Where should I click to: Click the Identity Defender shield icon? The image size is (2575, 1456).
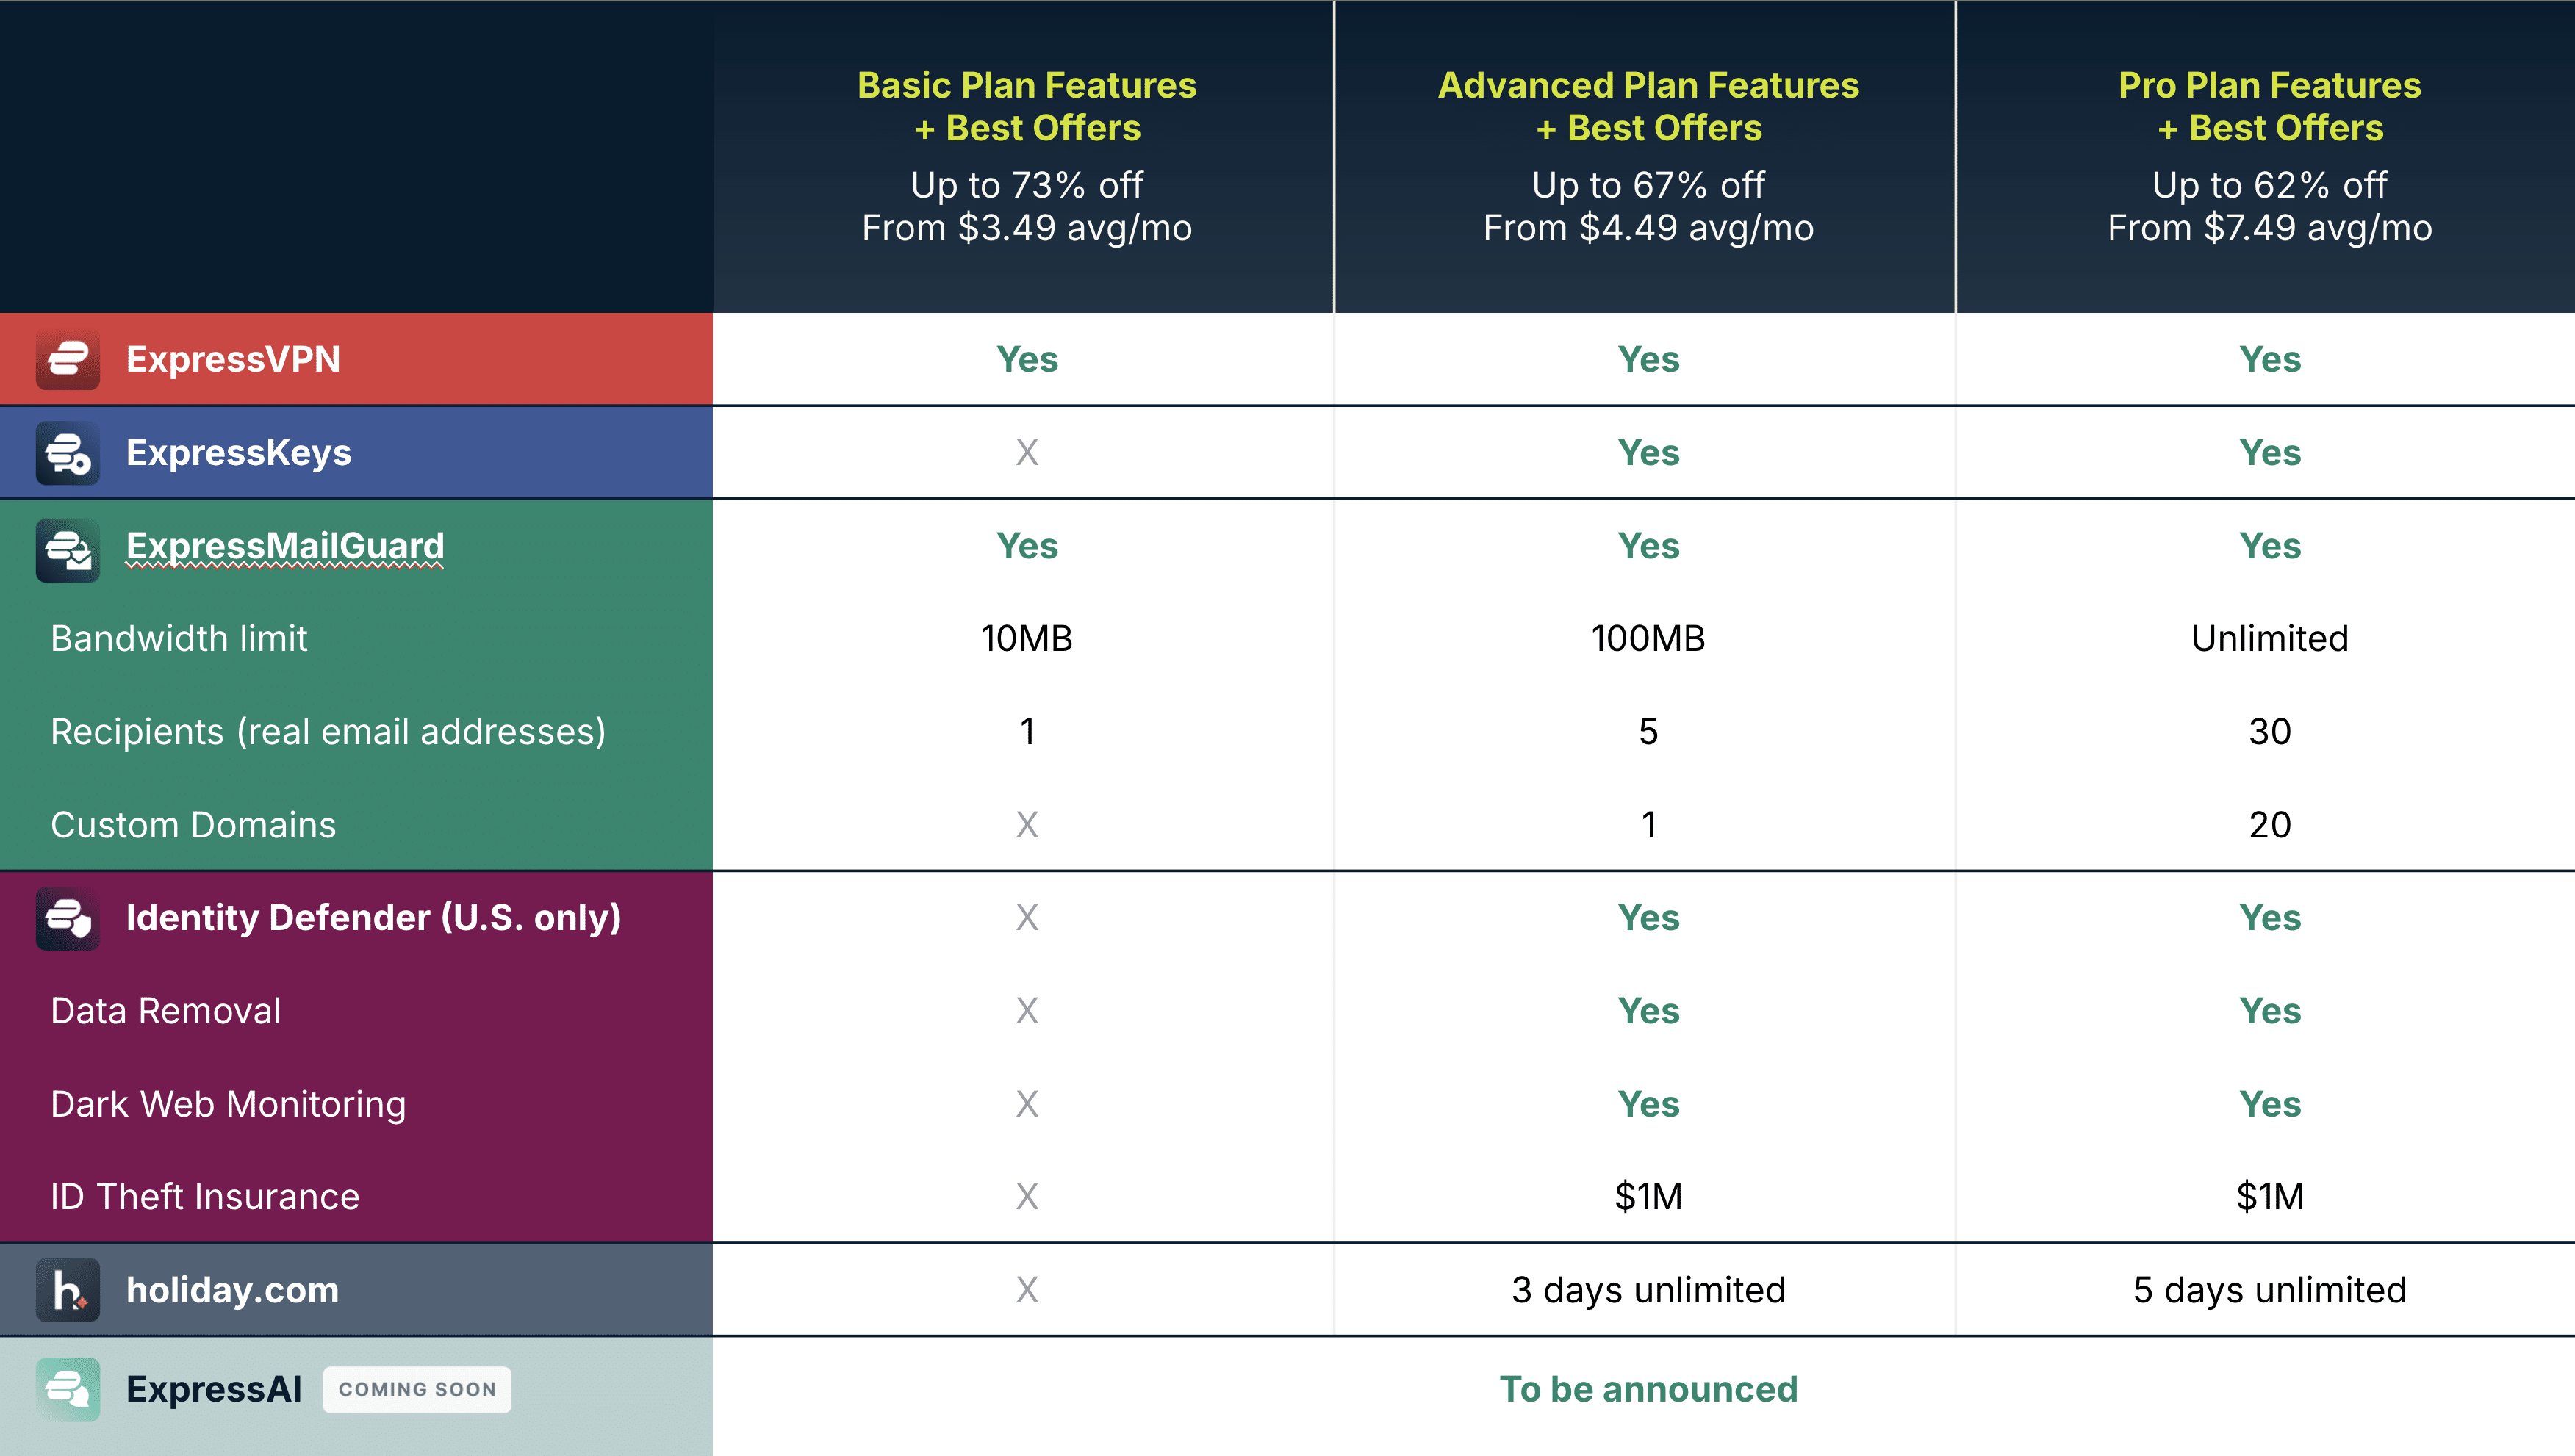pos(68,918)
